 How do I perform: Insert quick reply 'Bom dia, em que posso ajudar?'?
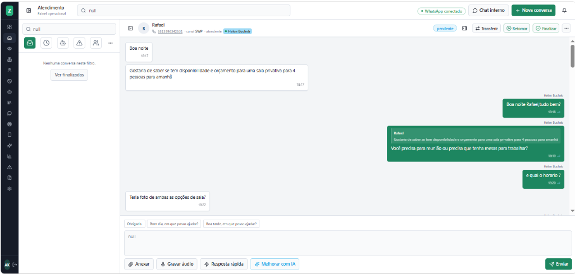174,224
